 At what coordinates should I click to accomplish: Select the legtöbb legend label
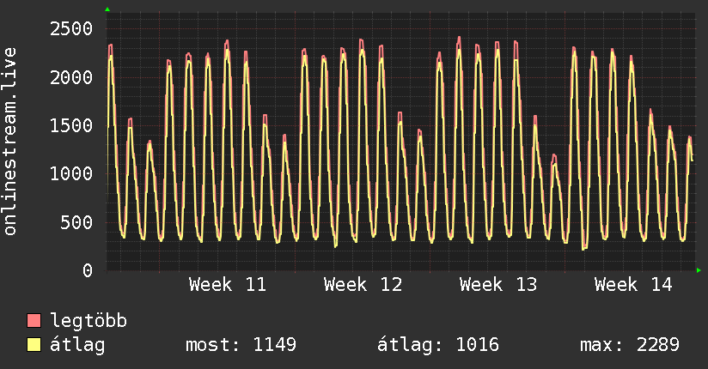pyautogui.click(x=89, y=322)
